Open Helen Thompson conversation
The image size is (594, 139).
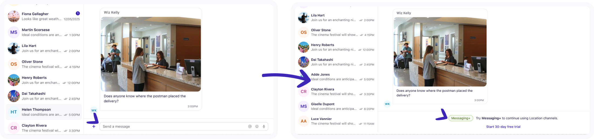pyautogui.click(x=44, y=112)
